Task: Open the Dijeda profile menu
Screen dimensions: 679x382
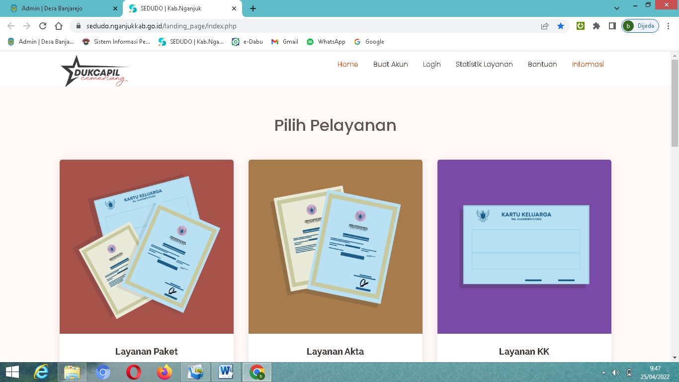Action: [640, 26]
